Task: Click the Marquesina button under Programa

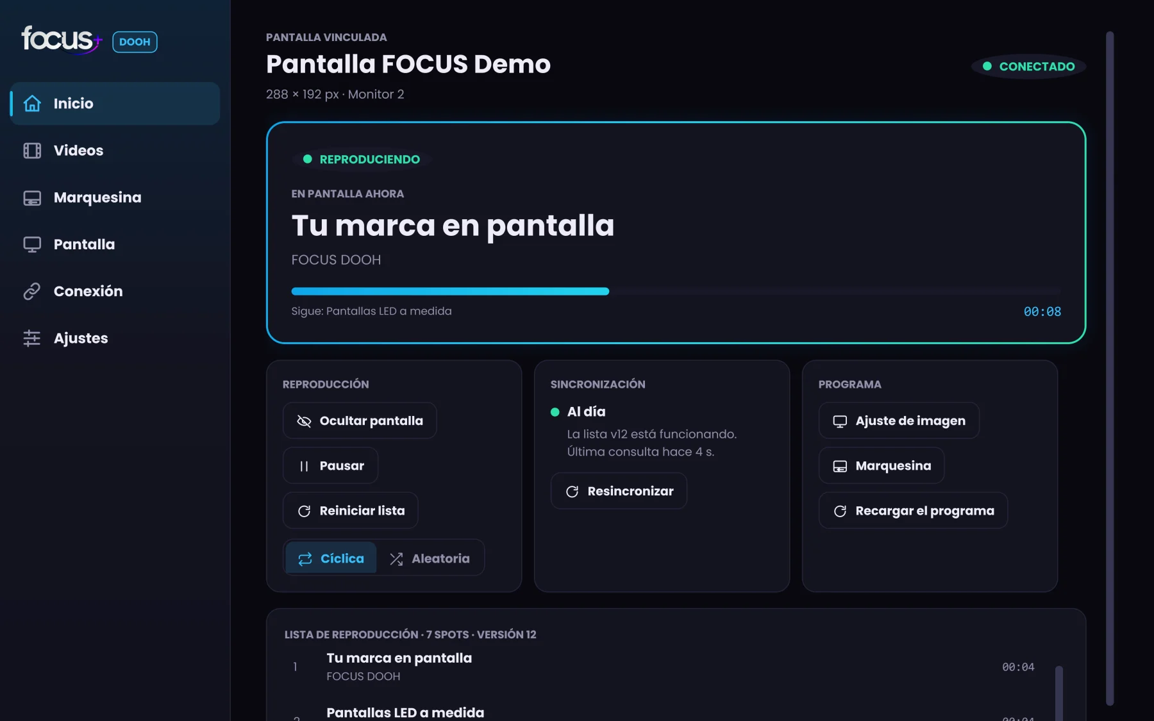Action: point(882,465)
